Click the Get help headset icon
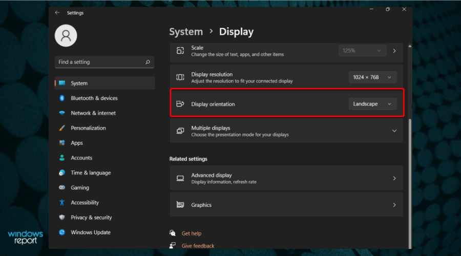The width and height of the screenshot is (461, 256). point(173,233)
